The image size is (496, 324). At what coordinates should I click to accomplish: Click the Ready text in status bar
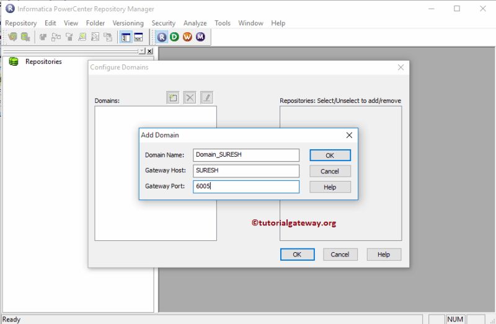coord(11,320)
